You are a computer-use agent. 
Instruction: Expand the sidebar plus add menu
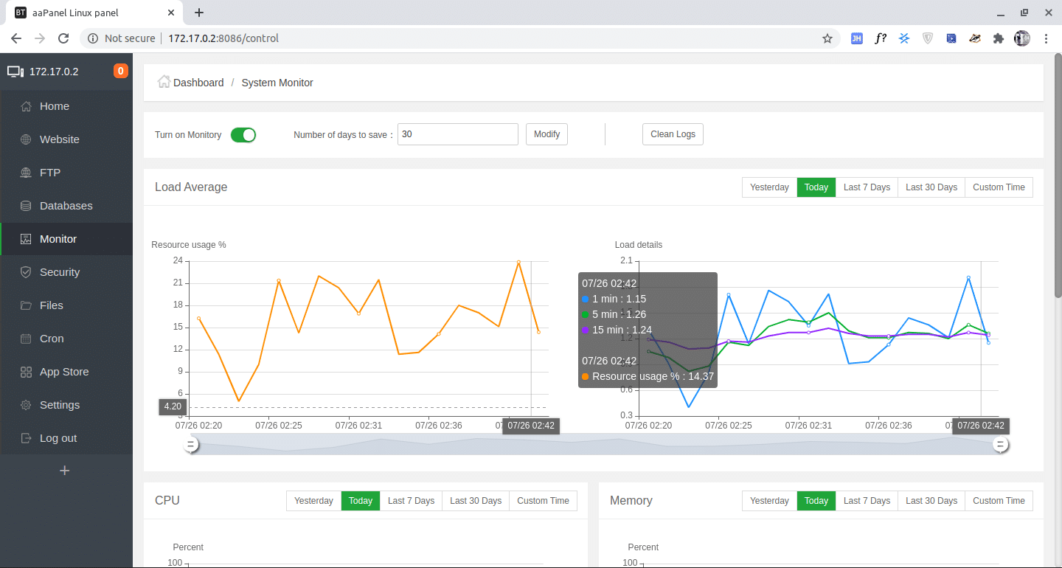tap(65, 471)
